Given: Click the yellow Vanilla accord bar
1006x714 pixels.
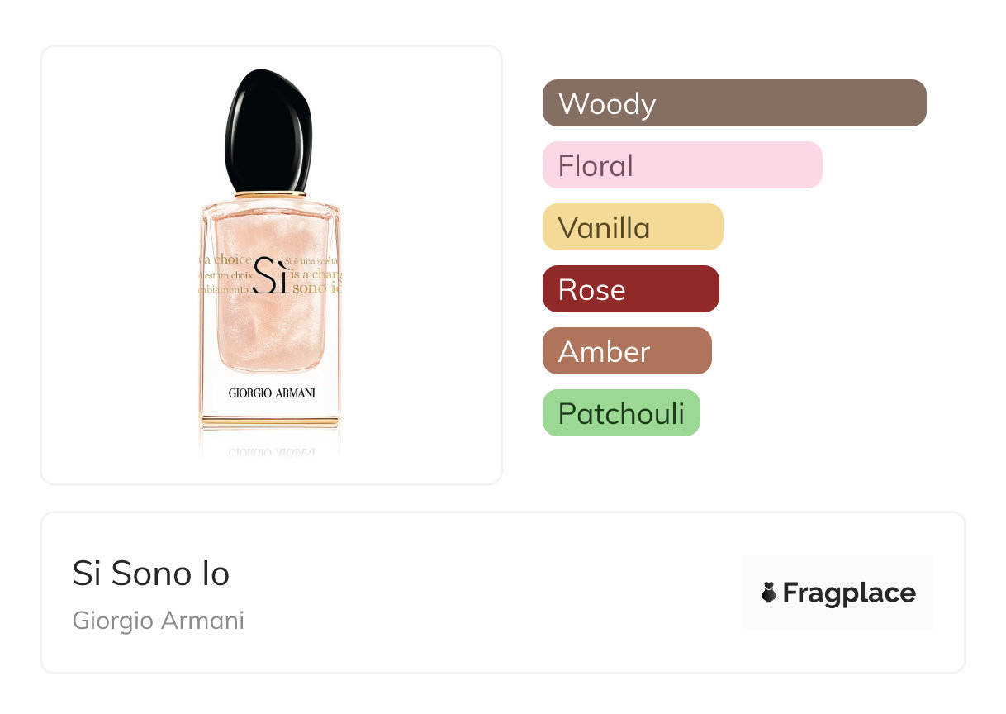Looking at the screenshot, I should [632, 227].
